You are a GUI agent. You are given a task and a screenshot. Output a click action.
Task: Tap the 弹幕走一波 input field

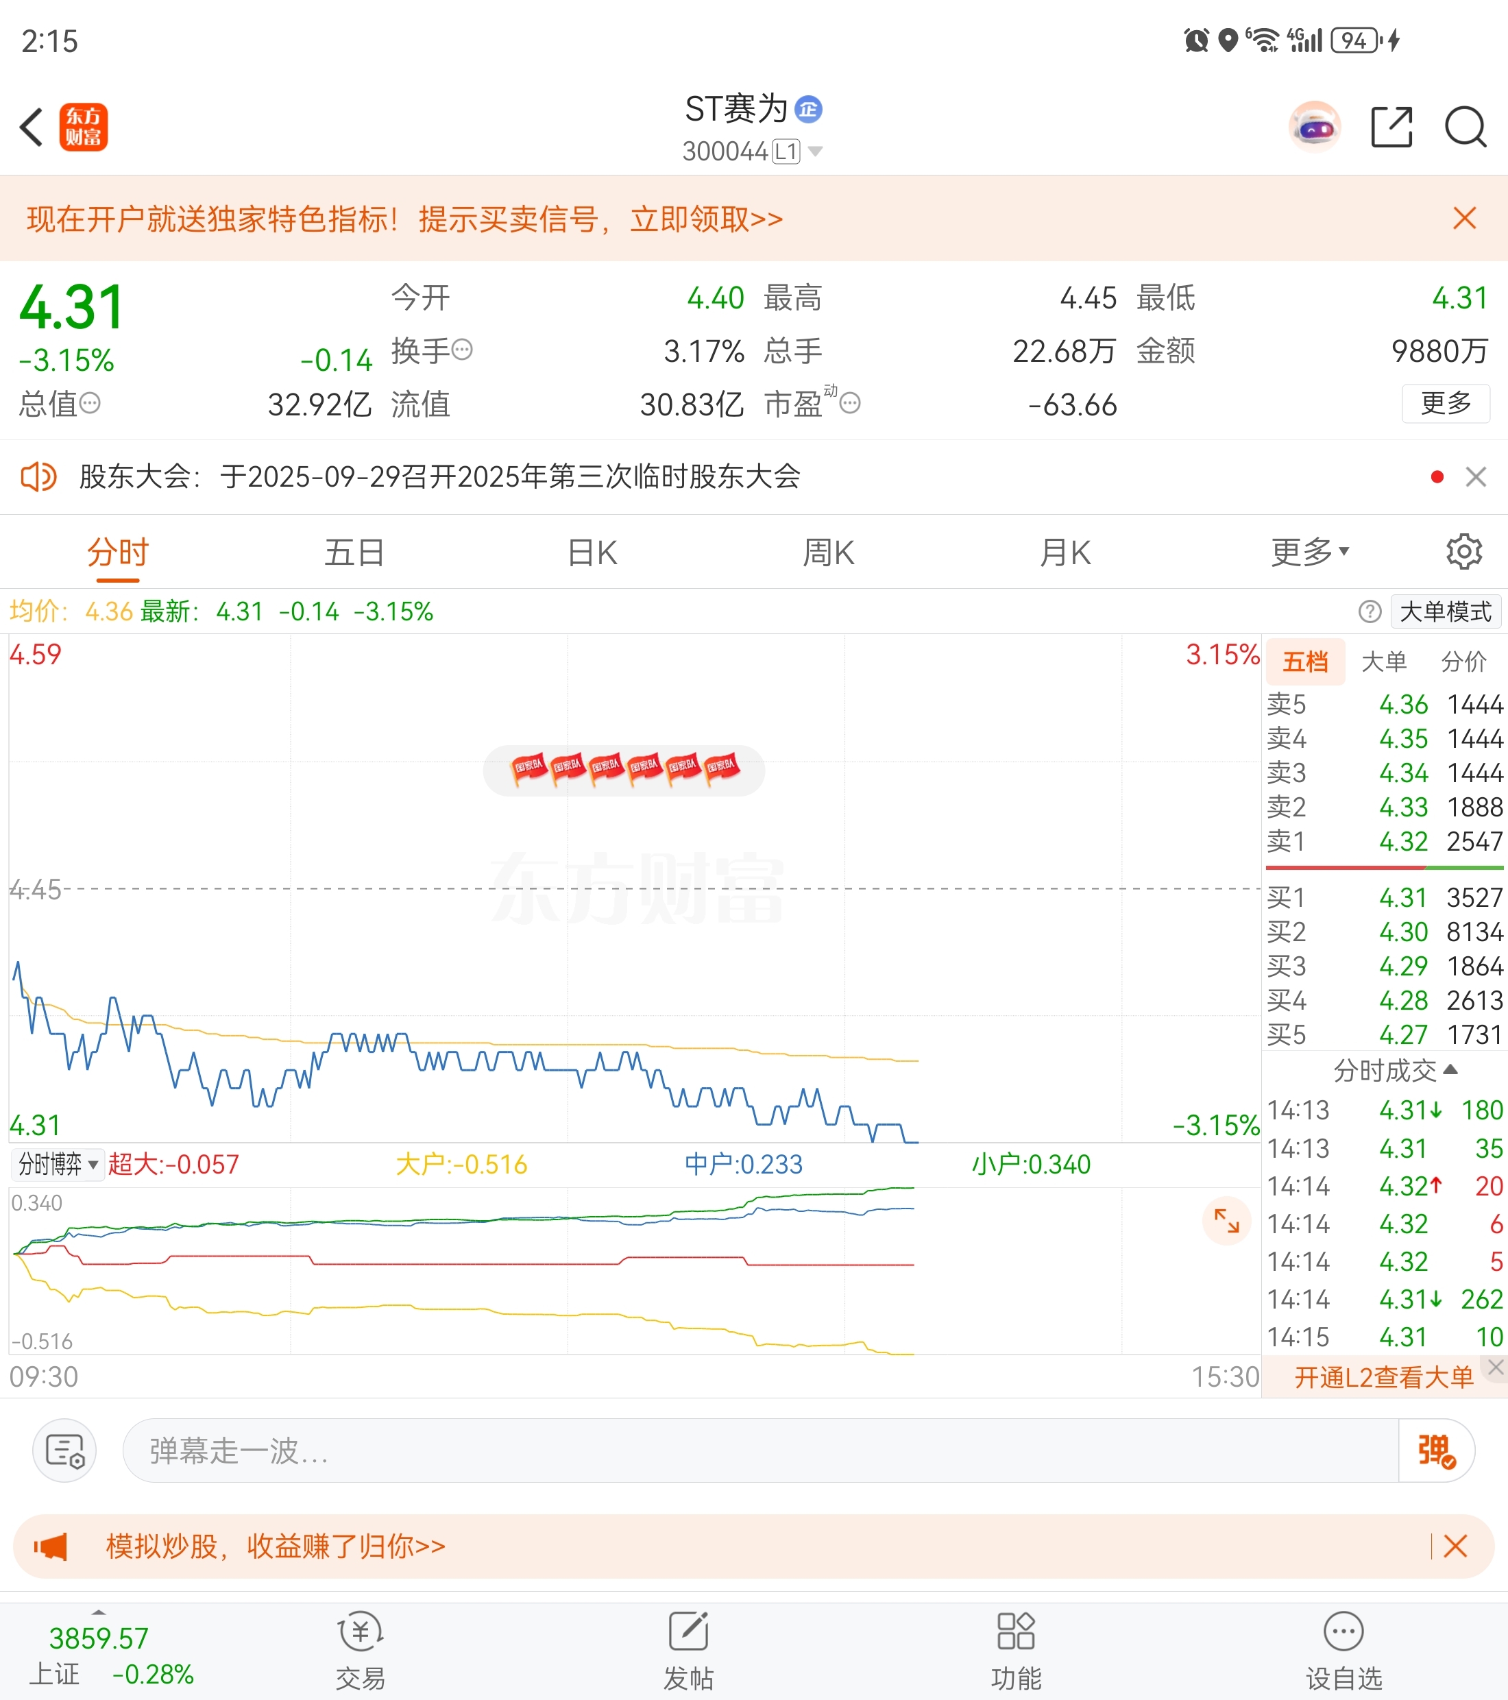(x=760, y=1450)
